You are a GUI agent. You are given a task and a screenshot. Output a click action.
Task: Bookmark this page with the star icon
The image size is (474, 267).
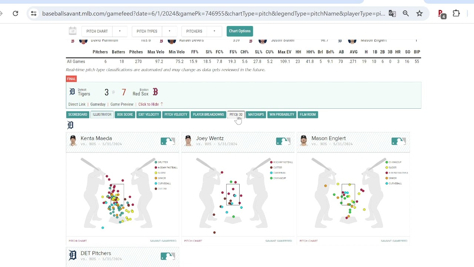[x=420, y=13]
